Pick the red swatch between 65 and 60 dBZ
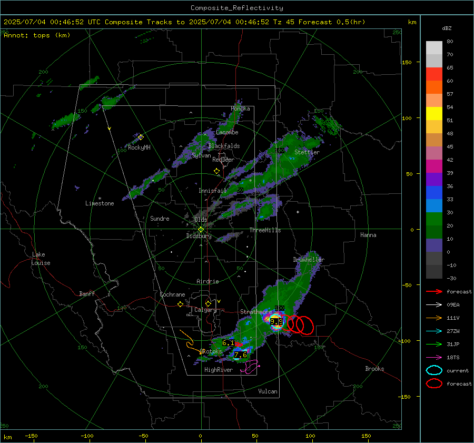This screenshot has width=474, height=443. 434,74
